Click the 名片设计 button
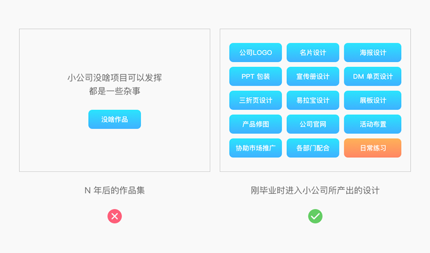This screenshot has width=430, height=253. [x=313, y=53]
